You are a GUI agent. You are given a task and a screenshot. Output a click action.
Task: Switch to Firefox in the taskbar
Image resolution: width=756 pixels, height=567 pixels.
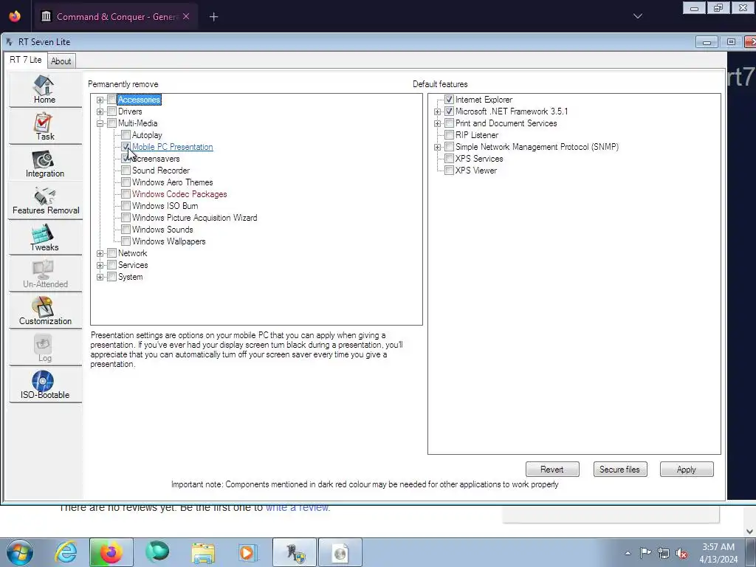click(x=111, y=552)
